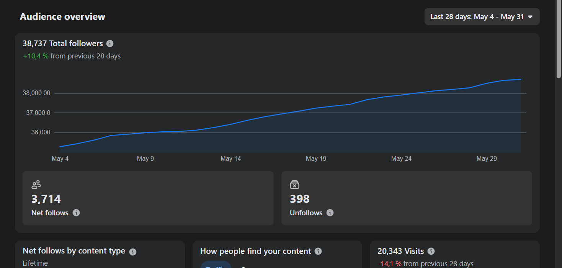Screen dimensions: 562x268
Task: Click the 38,737 Total followers heading
Action: [x=63, y=44]
